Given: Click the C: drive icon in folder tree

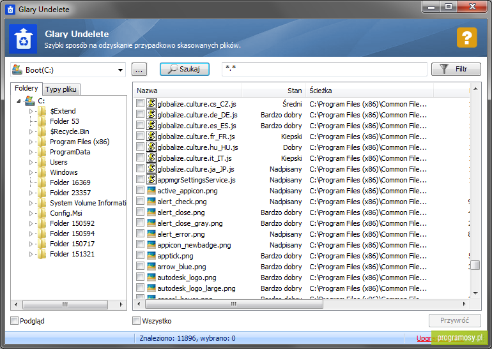Looking at the screenshot, I should point(30,101).
